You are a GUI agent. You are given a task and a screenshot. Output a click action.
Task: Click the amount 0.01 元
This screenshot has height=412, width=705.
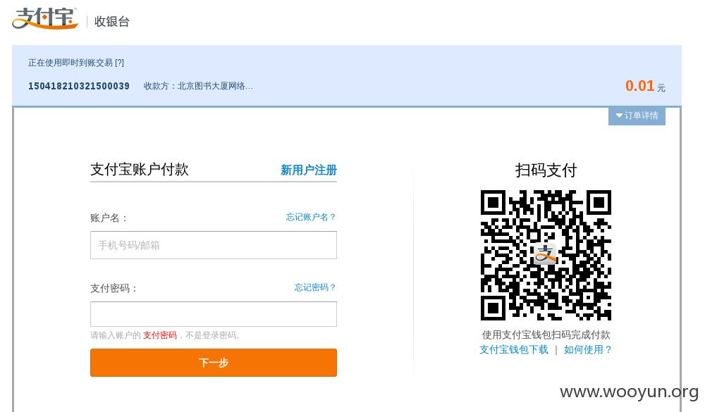pos(645,86)
